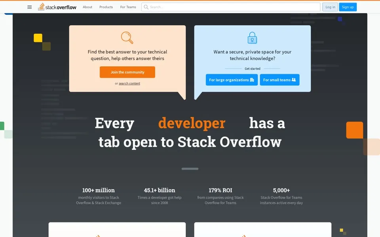Follow the search content link
Viewport: 380px width, 237px height.
point(129,83)
